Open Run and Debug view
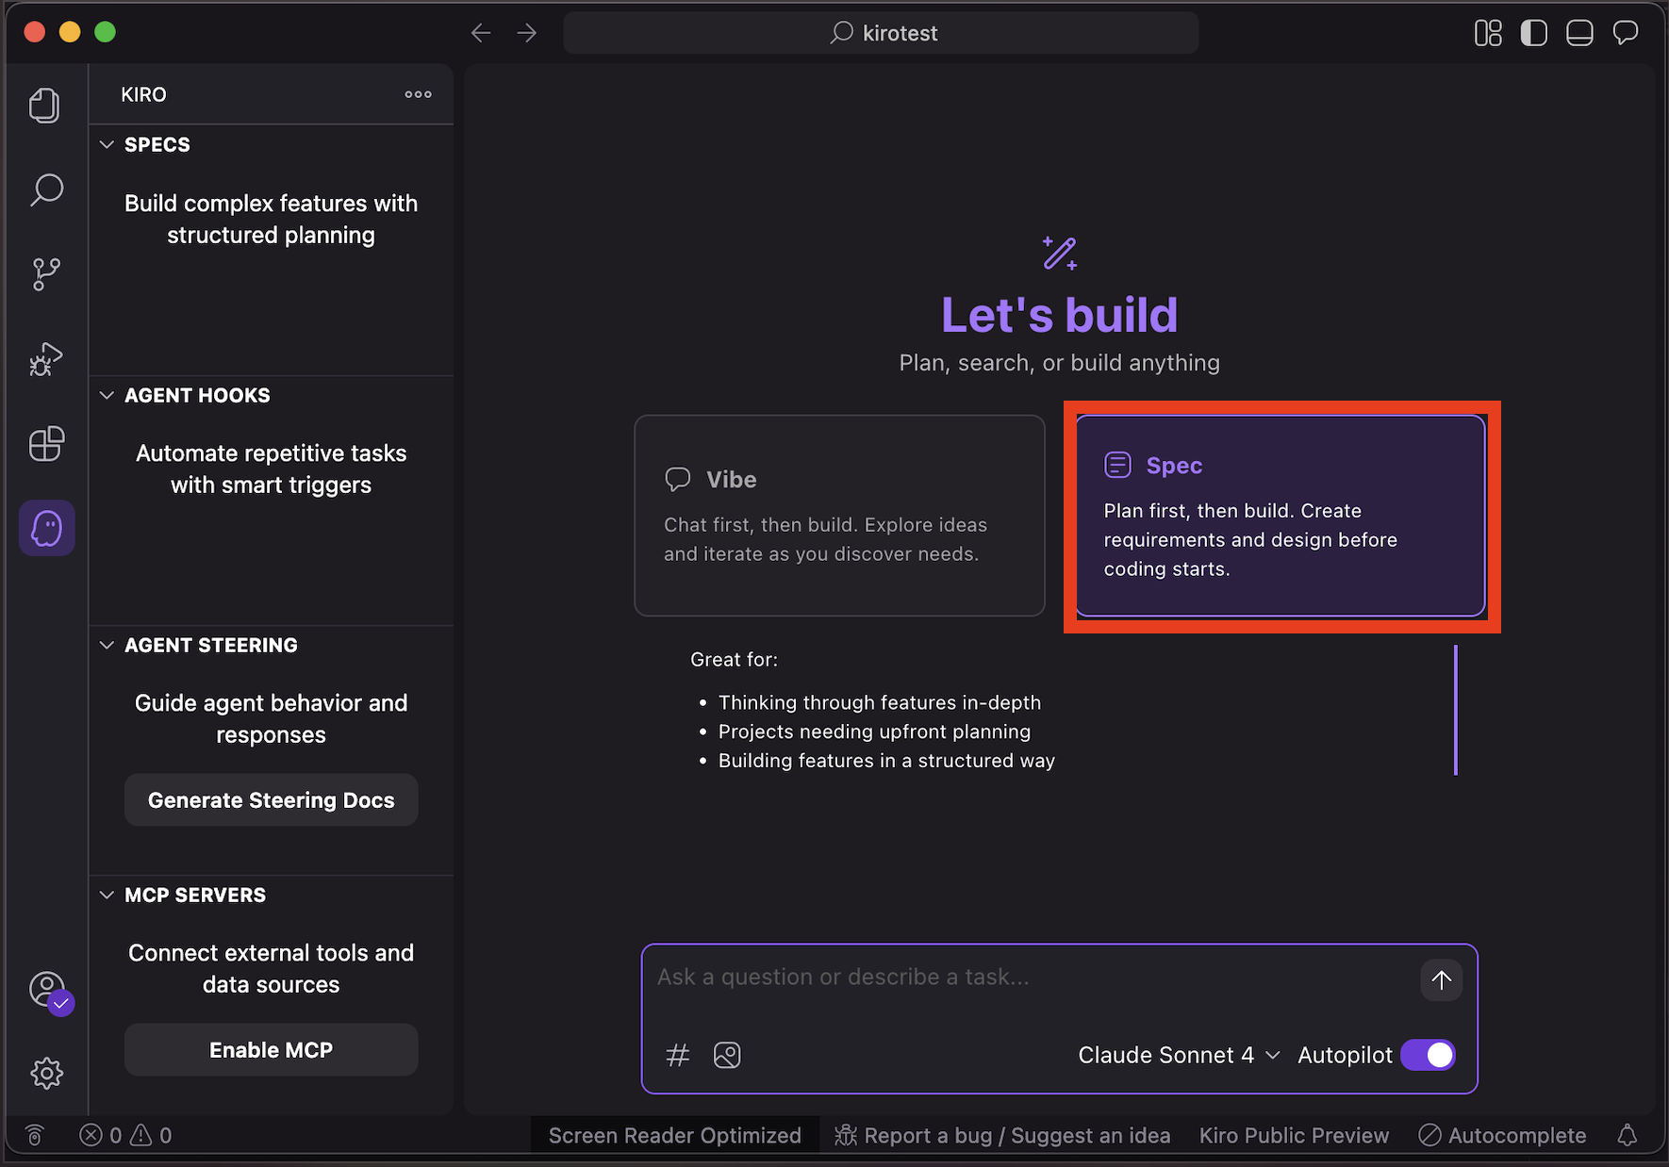The image size is (1669, 1167). coord(45,359)
